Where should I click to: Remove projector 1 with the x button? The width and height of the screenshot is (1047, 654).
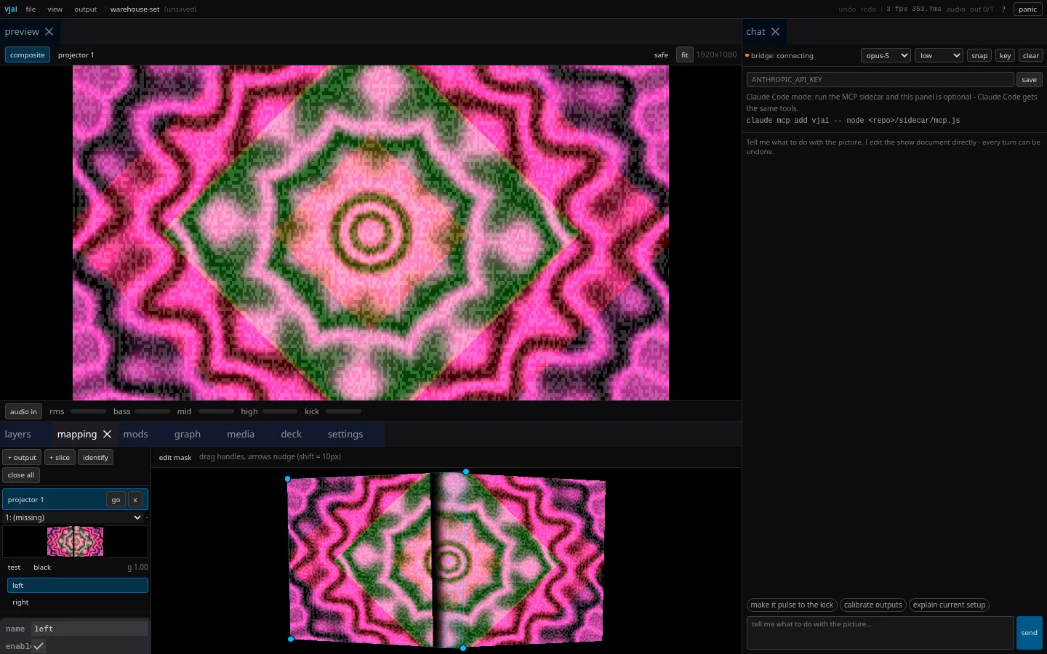point(135,499)
